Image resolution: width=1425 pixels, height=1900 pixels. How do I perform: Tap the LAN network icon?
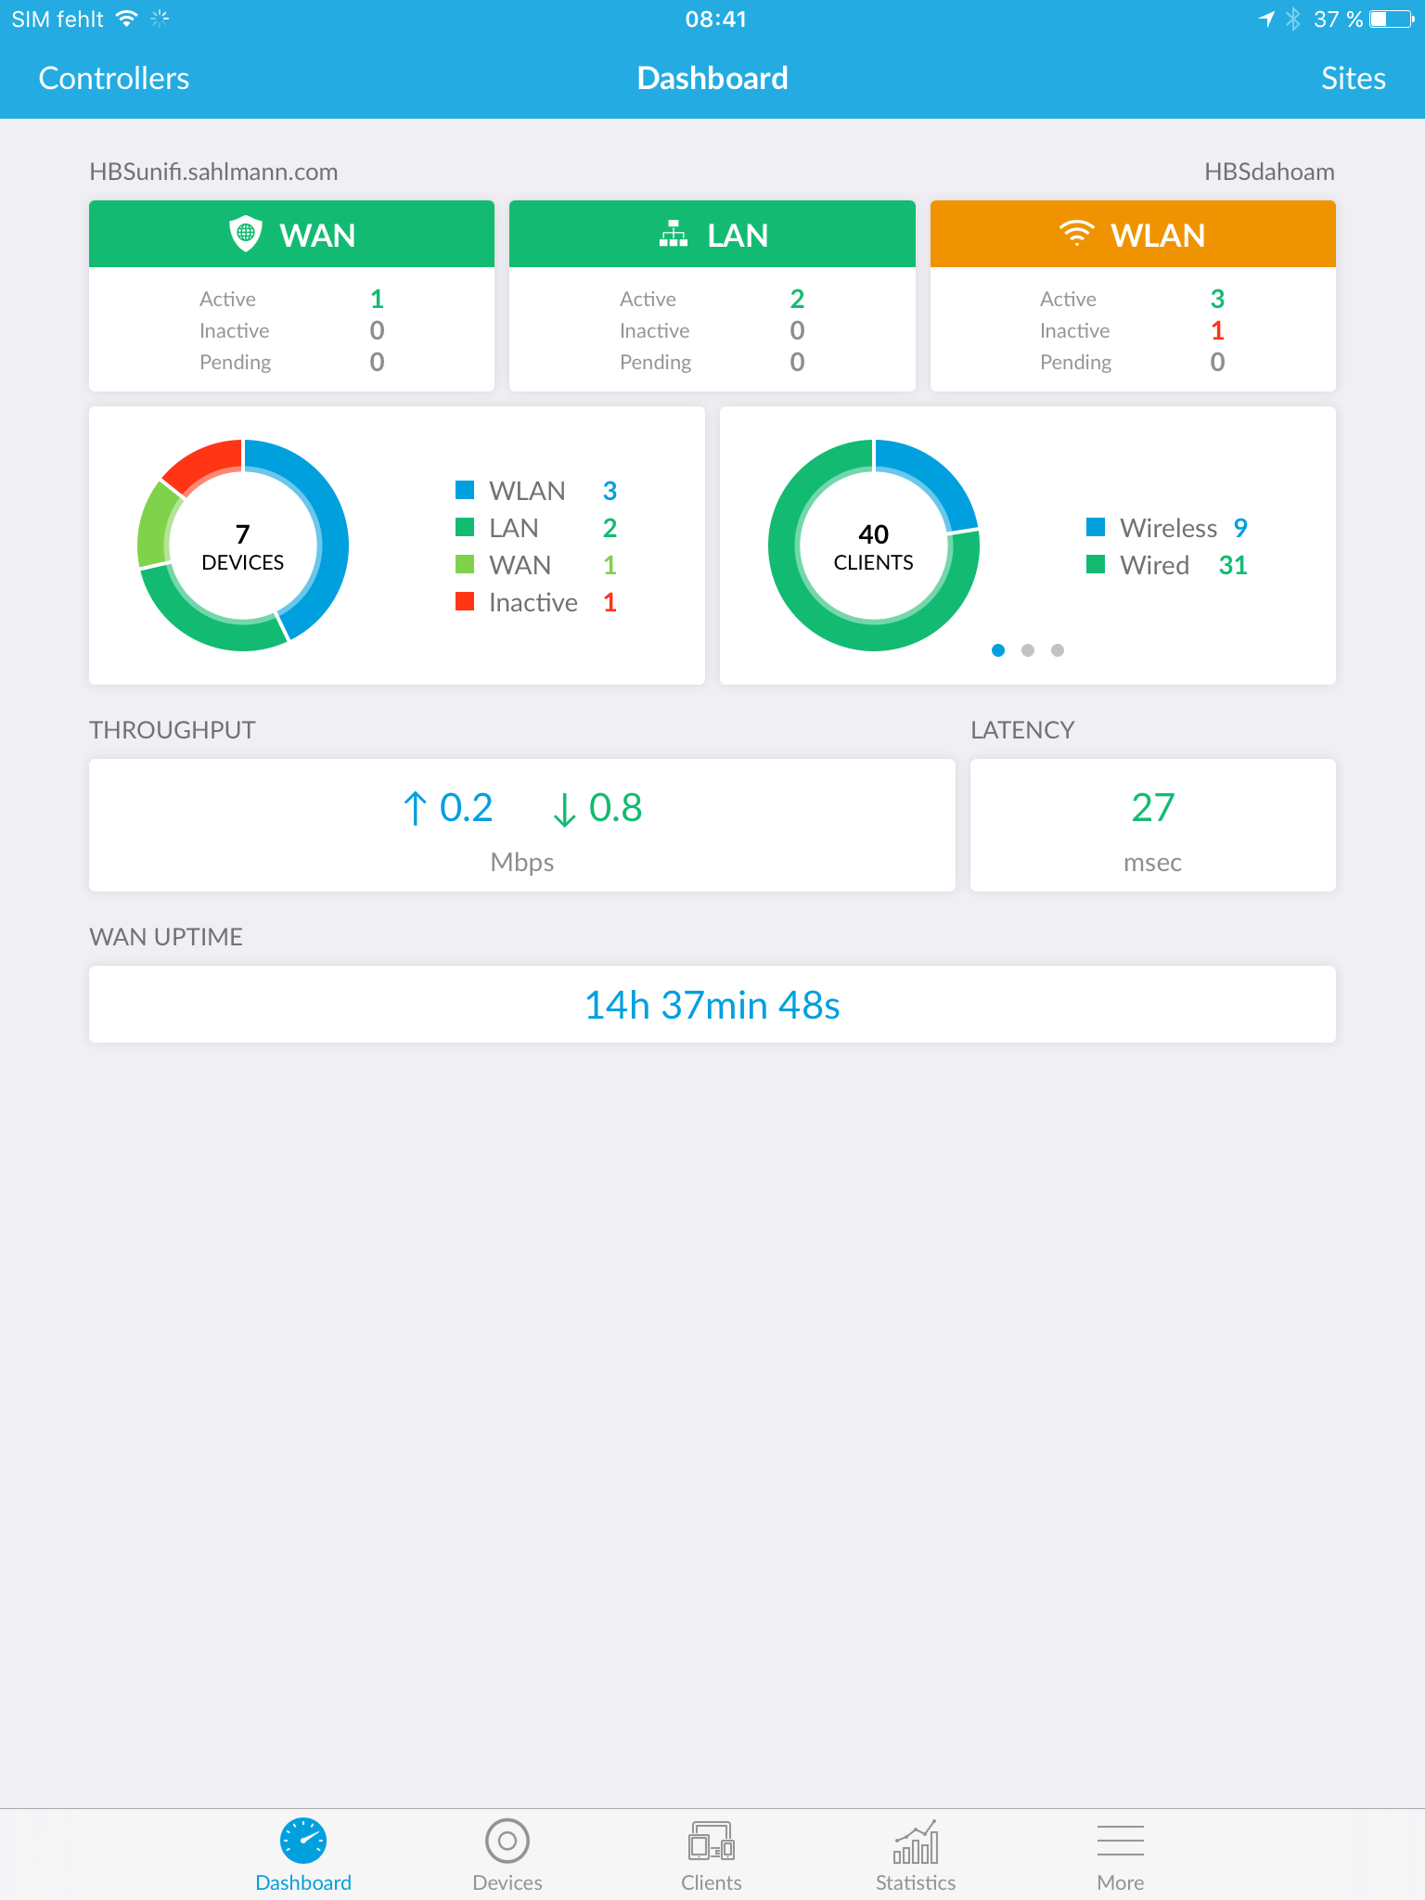[x=674, y=234]
